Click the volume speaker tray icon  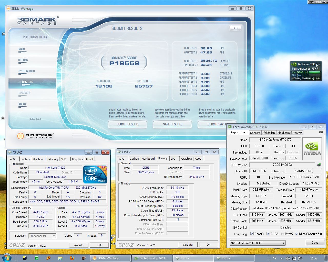point(288,258)
